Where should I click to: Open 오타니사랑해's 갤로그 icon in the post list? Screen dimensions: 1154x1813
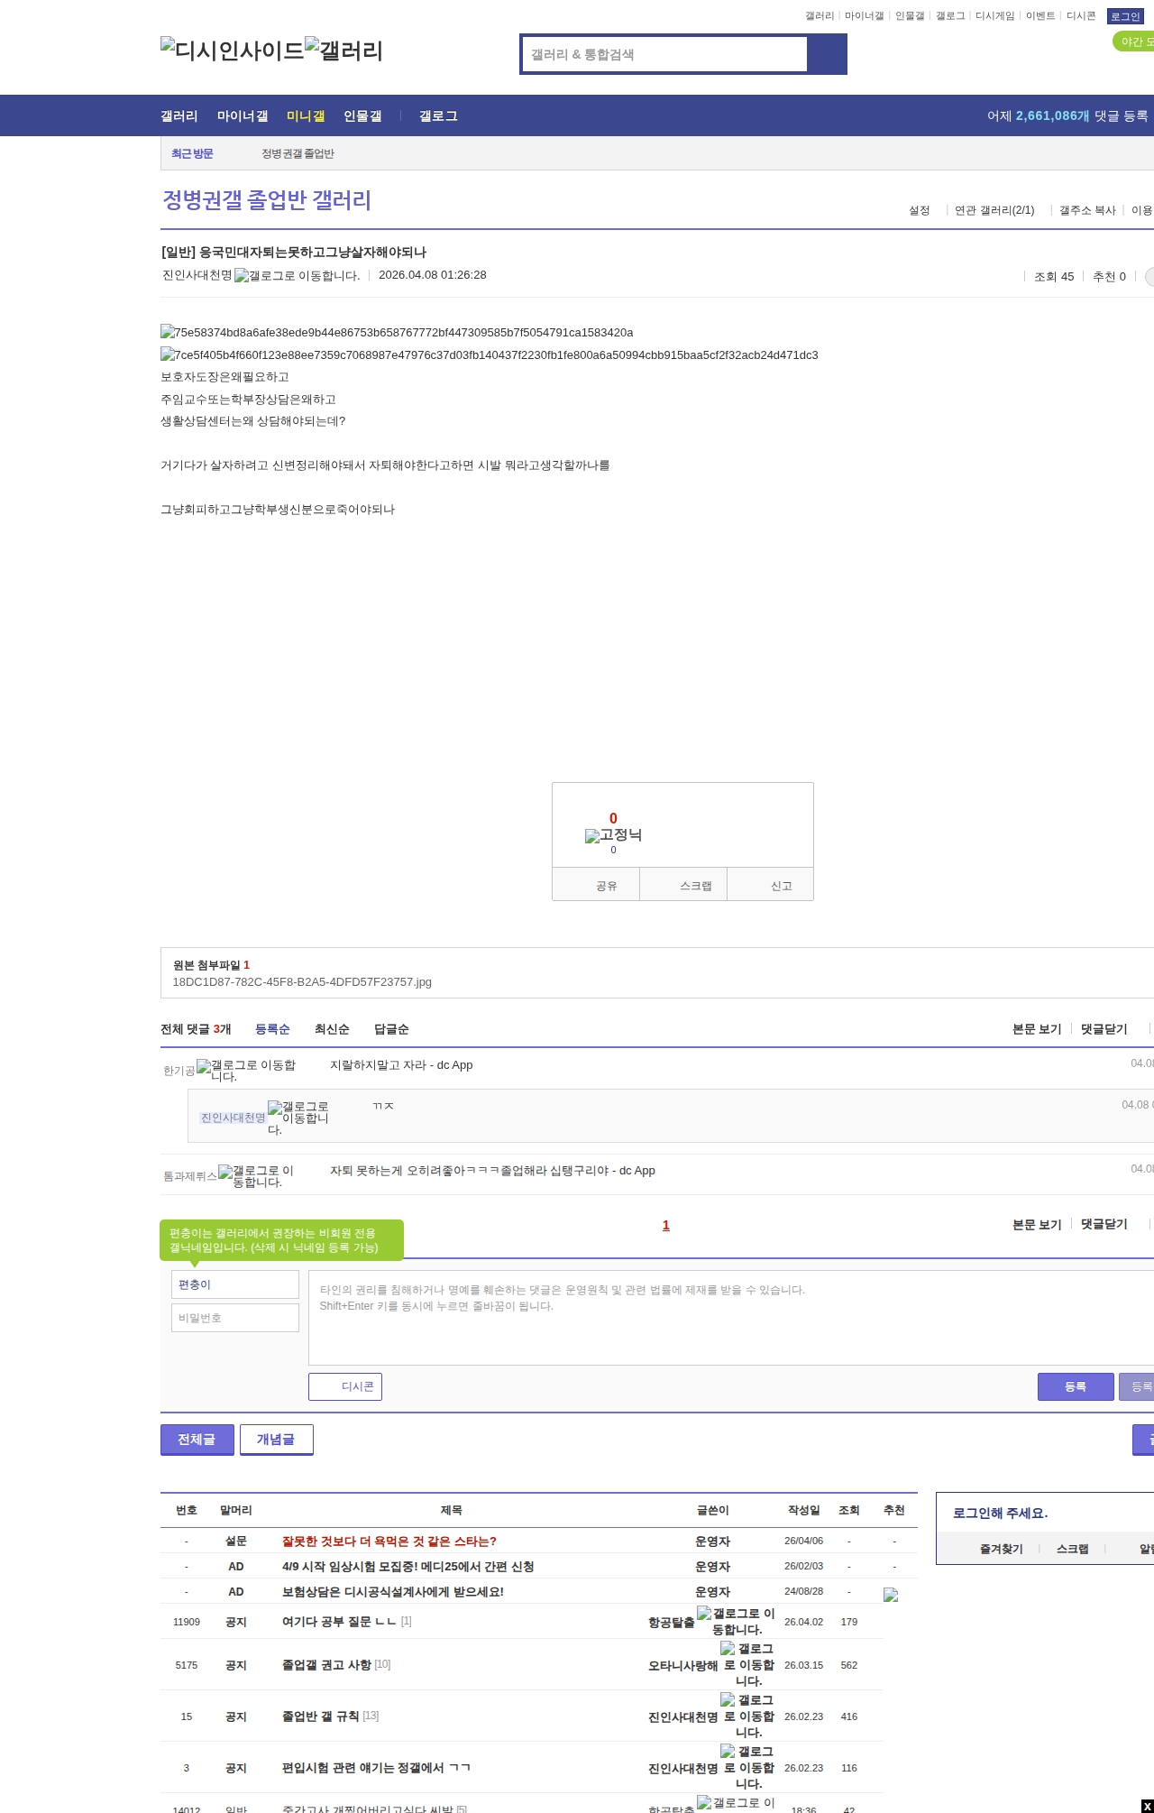pos(747,1665)
